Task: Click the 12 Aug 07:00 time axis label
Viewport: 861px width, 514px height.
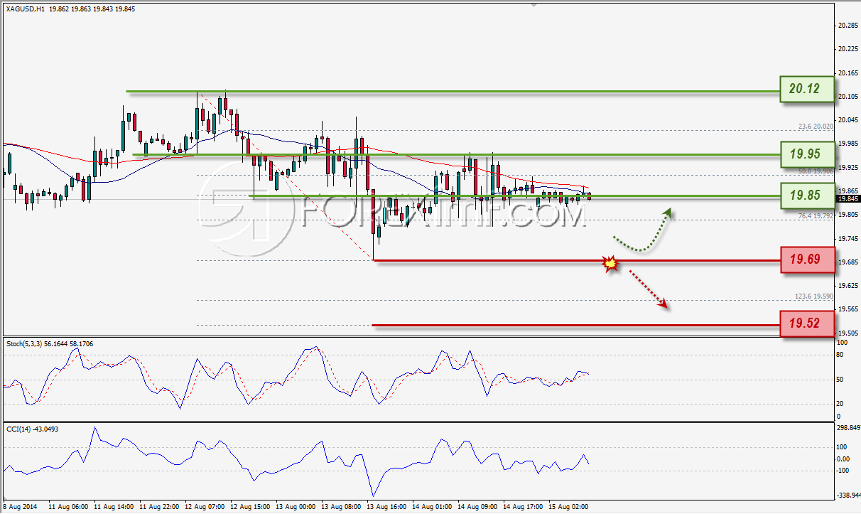Action: click(206, 507)
